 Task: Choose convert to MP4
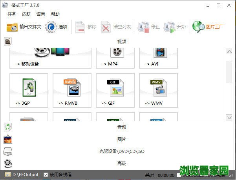pyautogui.click(x=115, y=56)
